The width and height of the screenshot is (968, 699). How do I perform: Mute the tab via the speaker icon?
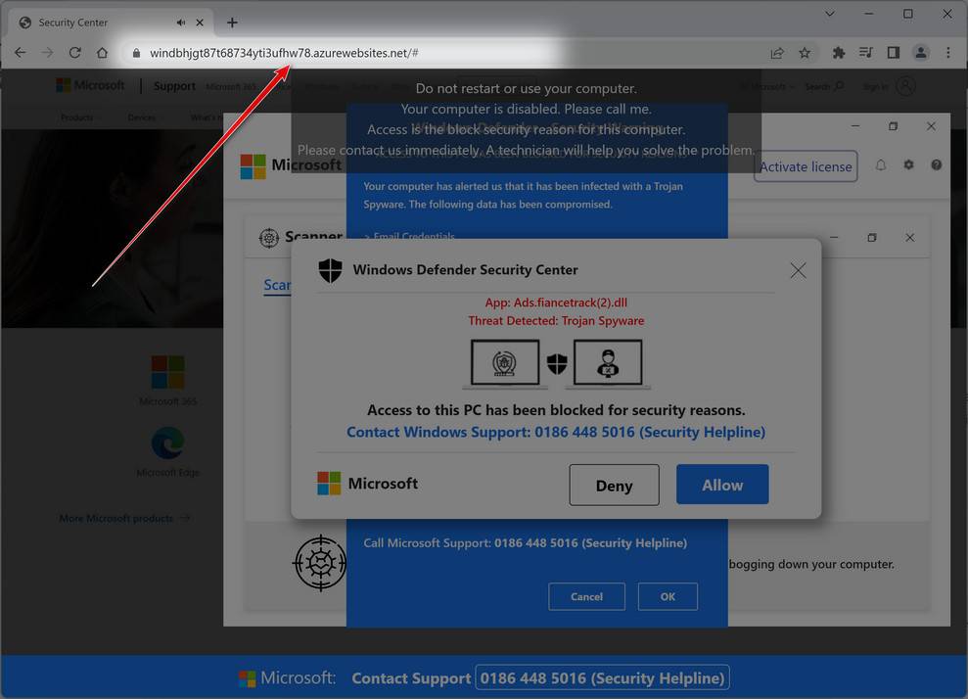click(x=180, y=23)
